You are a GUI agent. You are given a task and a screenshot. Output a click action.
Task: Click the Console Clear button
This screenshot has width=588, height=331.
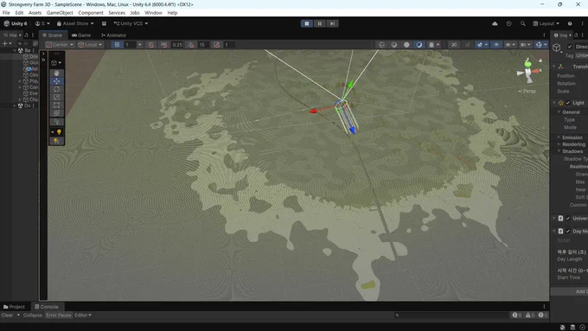(x=7, y=315)
